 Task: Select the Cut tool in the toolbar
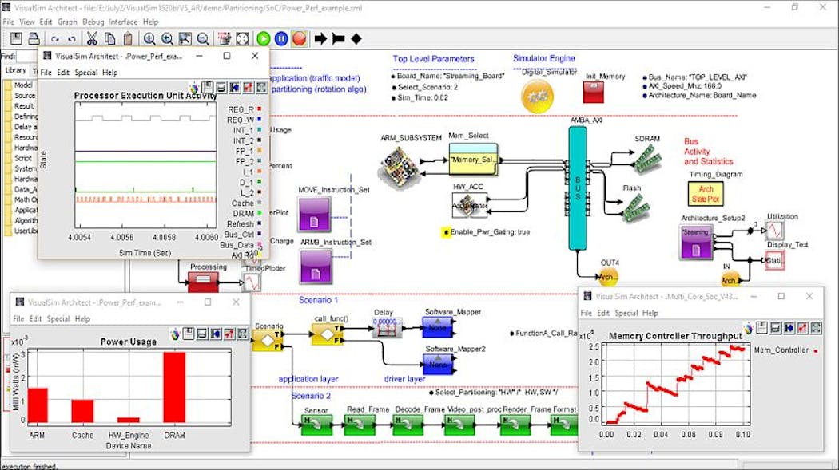[x=93, y=37]
